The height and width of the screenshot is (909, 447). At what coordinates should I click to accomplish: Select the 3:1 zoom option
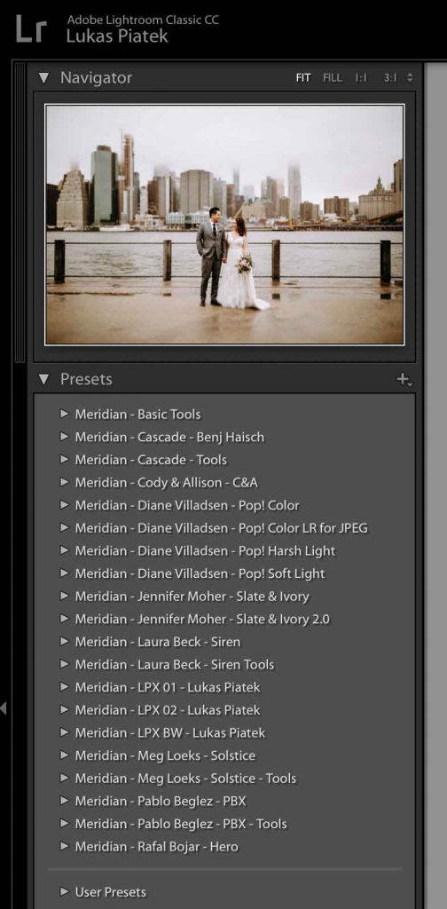pos(390,78)
